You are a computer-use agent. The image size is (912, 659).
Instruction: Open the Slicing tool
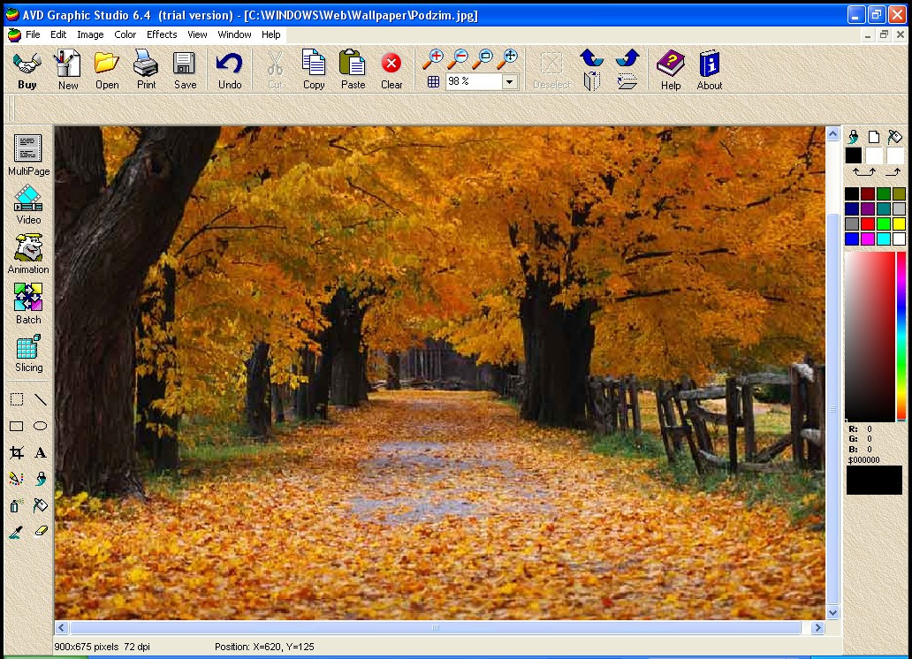pos(28,353)
